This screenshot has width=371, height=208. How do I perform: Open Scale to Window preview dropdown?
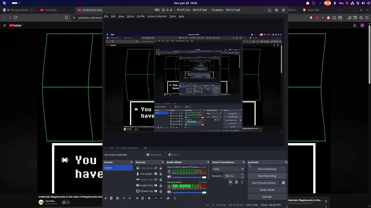click(x=134, y=148)
